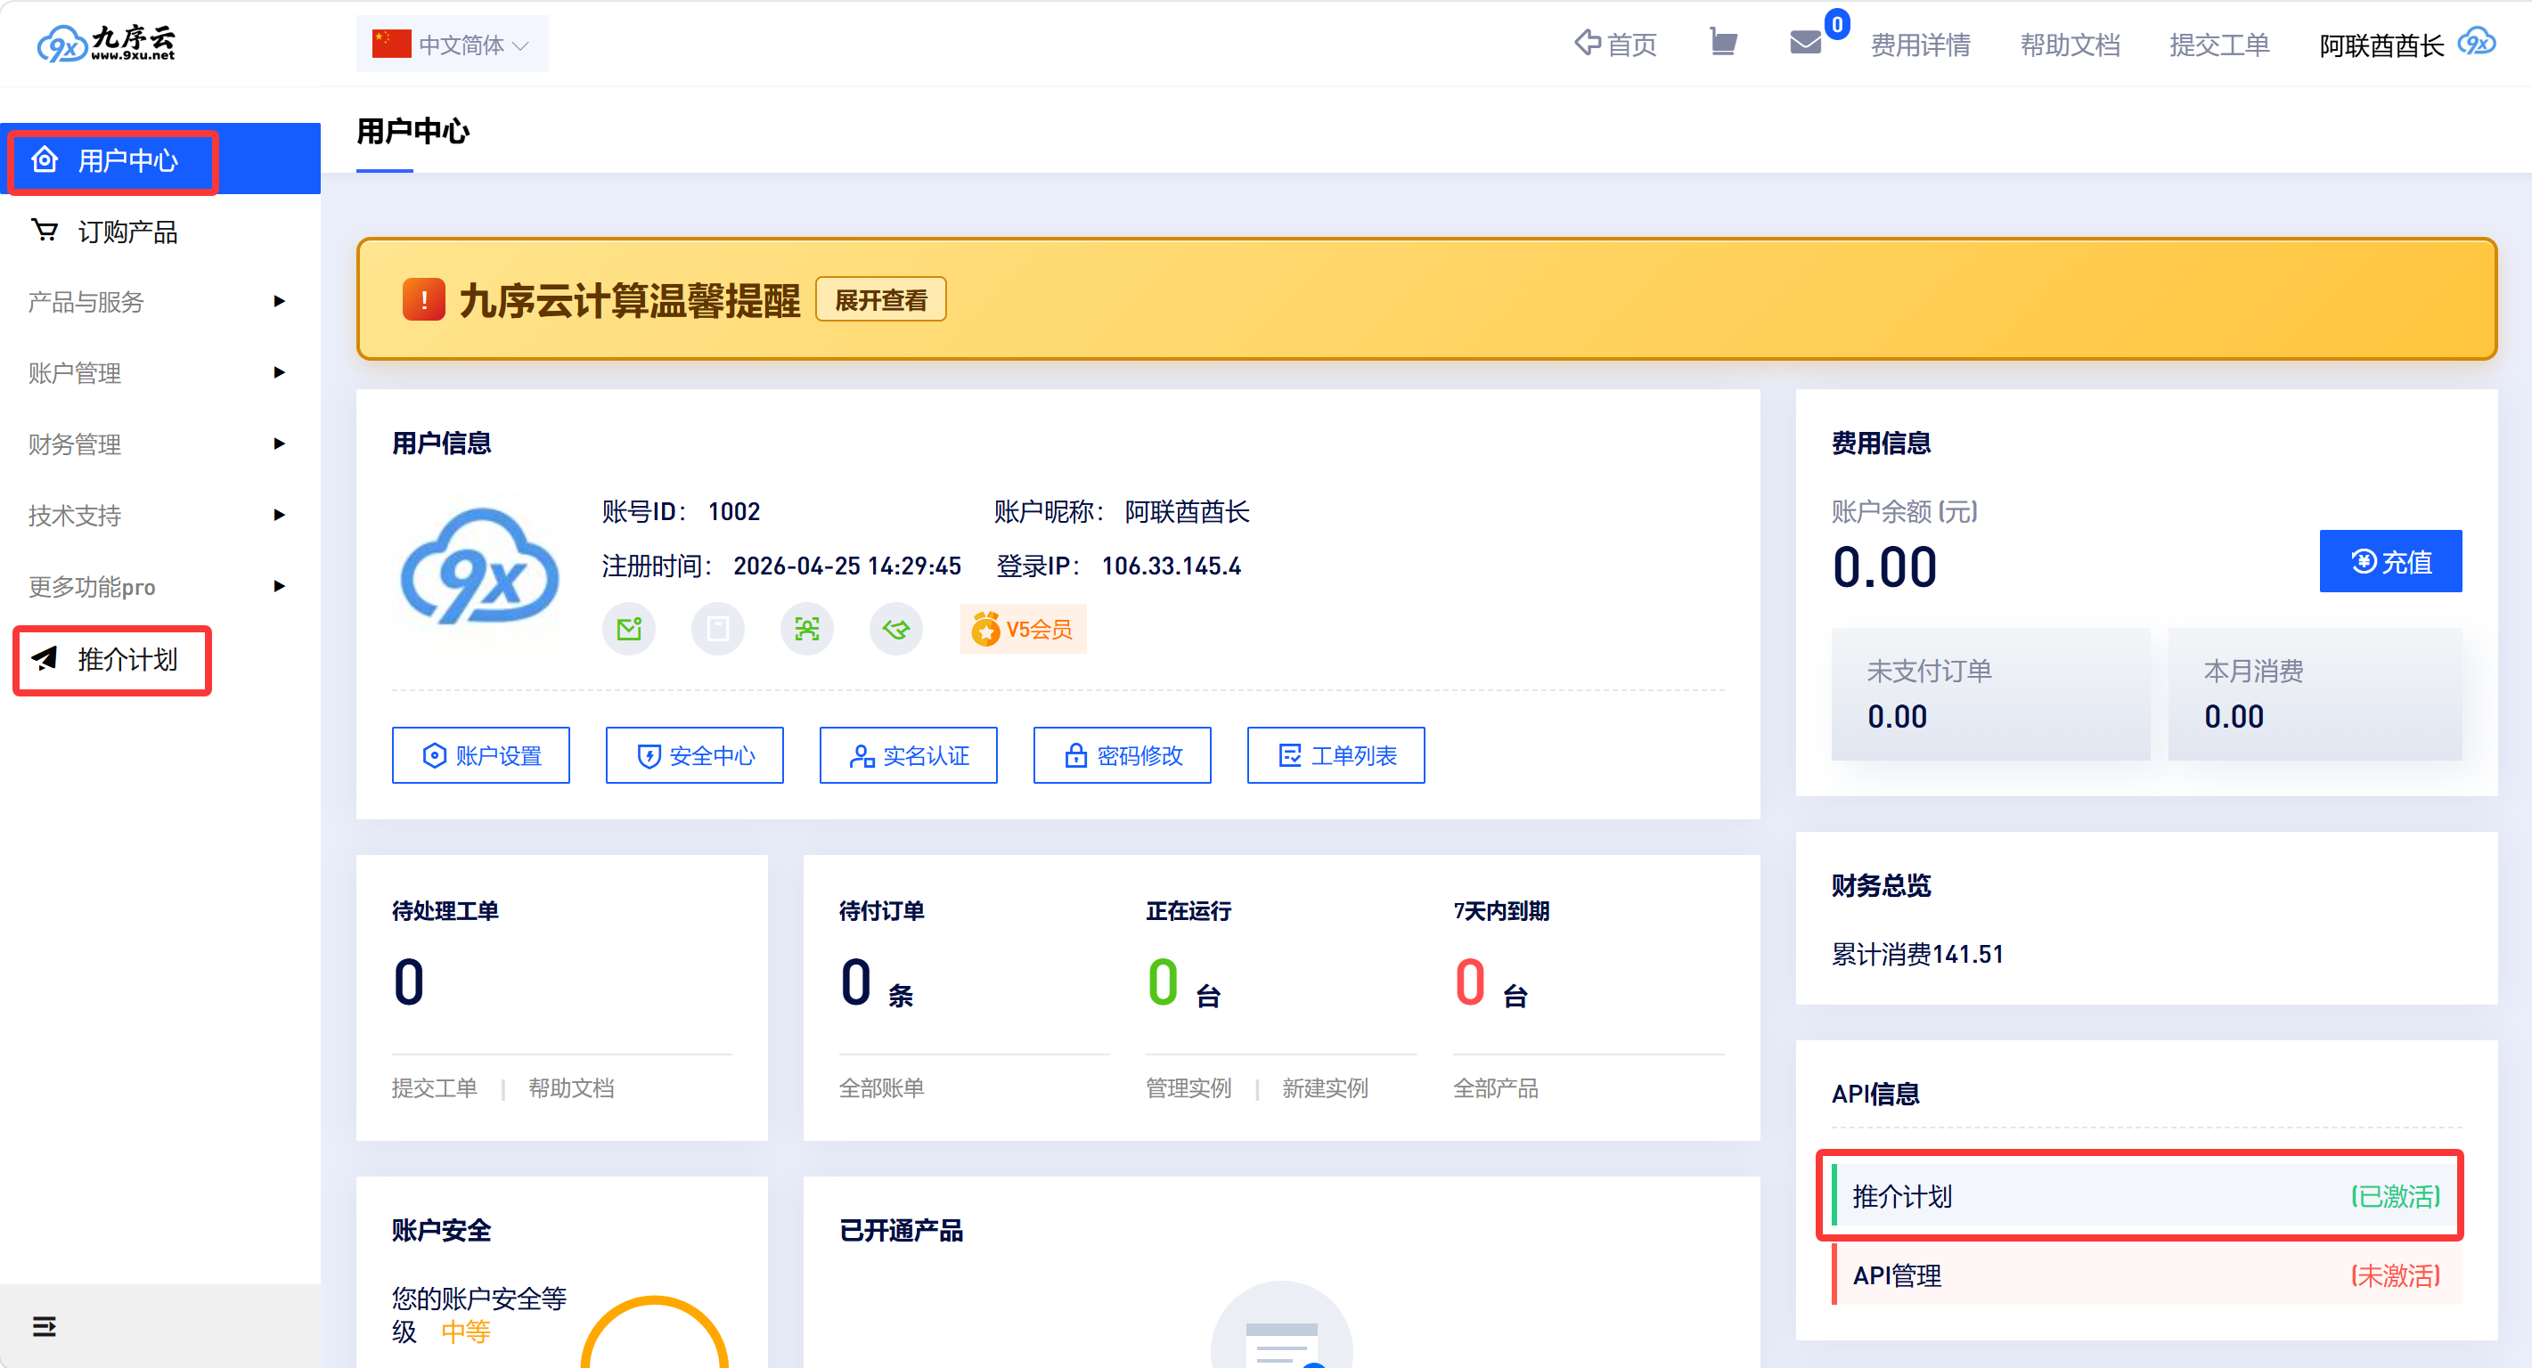Open 费用详情 in top navigation
This screenshot has height=1368, width=2532.
click(x=1920, y=45)
